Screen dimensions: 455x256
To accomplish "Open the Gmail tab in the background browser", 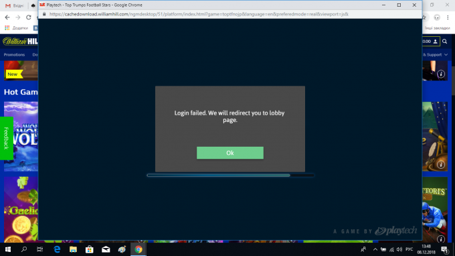I will coord(15,5).
